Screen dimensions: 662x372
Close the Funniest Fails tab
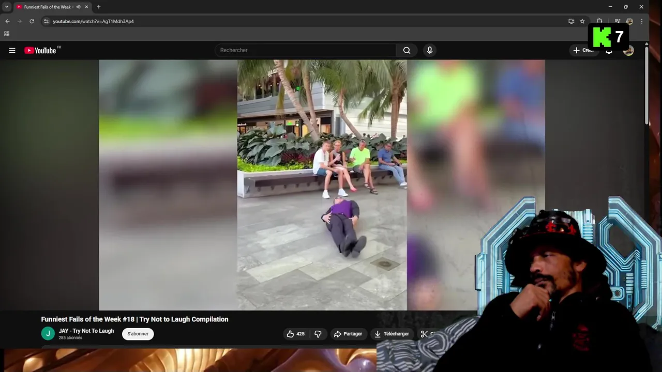pyautogui.click(x=86, y=7)
